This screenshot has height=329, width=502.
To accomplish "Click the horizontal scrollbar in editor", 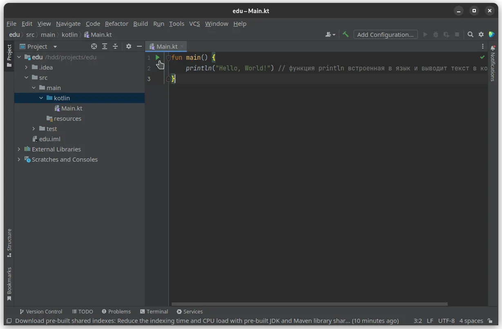I will pyautogui.click(x=309, y=304).
